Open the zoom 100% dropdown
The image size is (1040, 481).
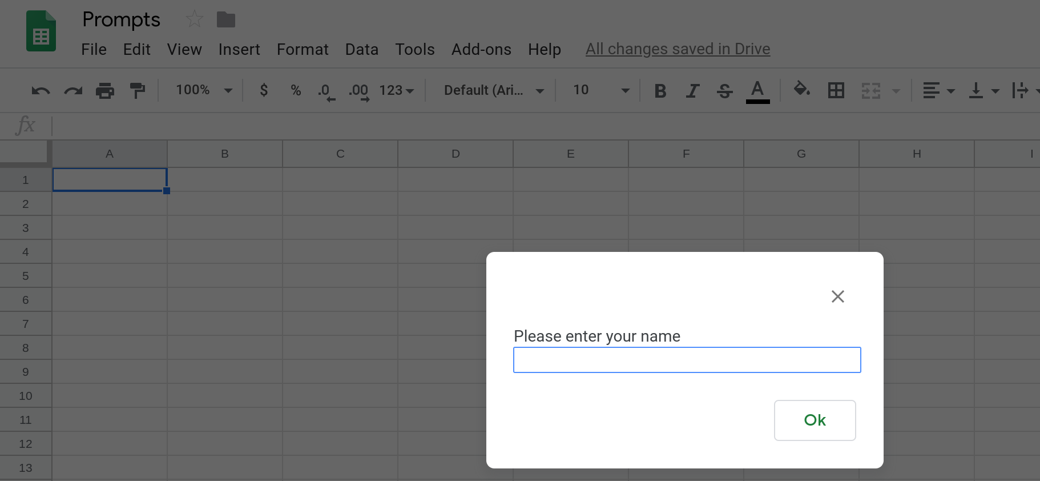pos(204,90)
